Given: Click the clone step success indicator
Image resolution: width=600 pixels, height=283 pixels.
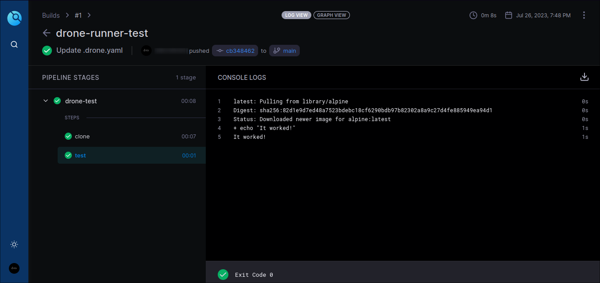Looking at the screenshot, I should click(x=68, y=136).
